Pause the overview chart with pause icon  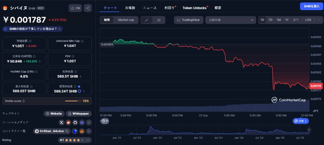[309, 130]
